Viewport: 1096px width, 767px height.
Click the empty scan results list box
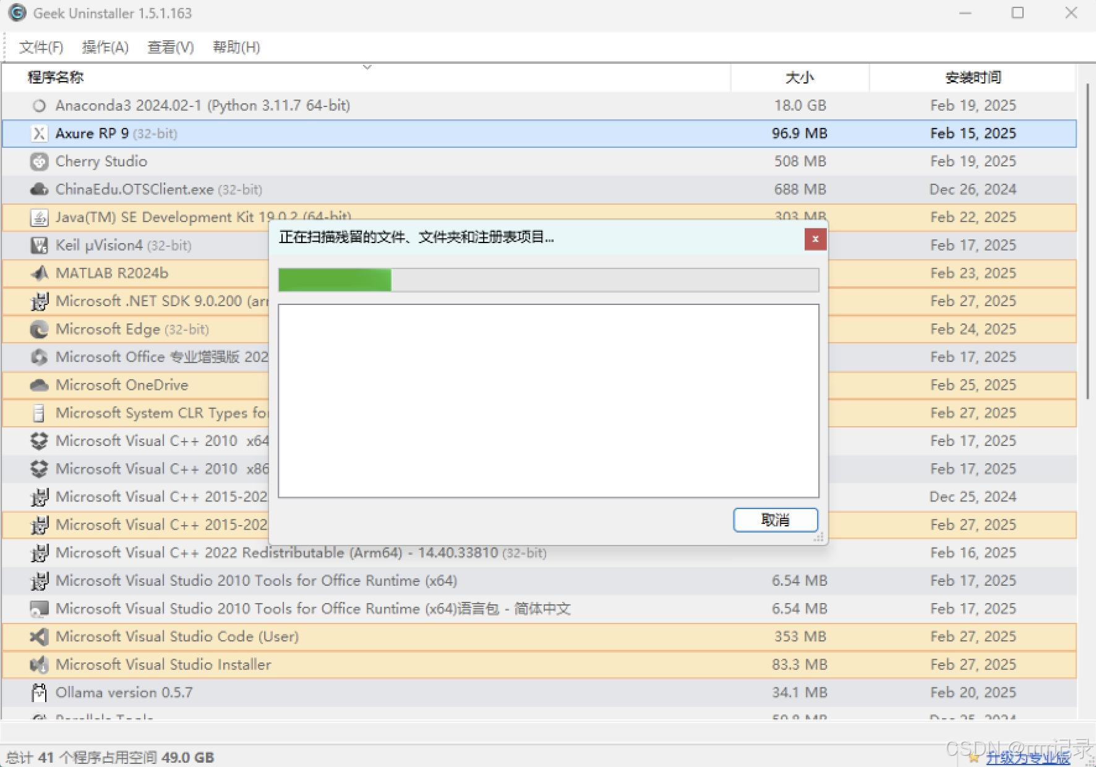pyautogui.click(x=549, y=401)
